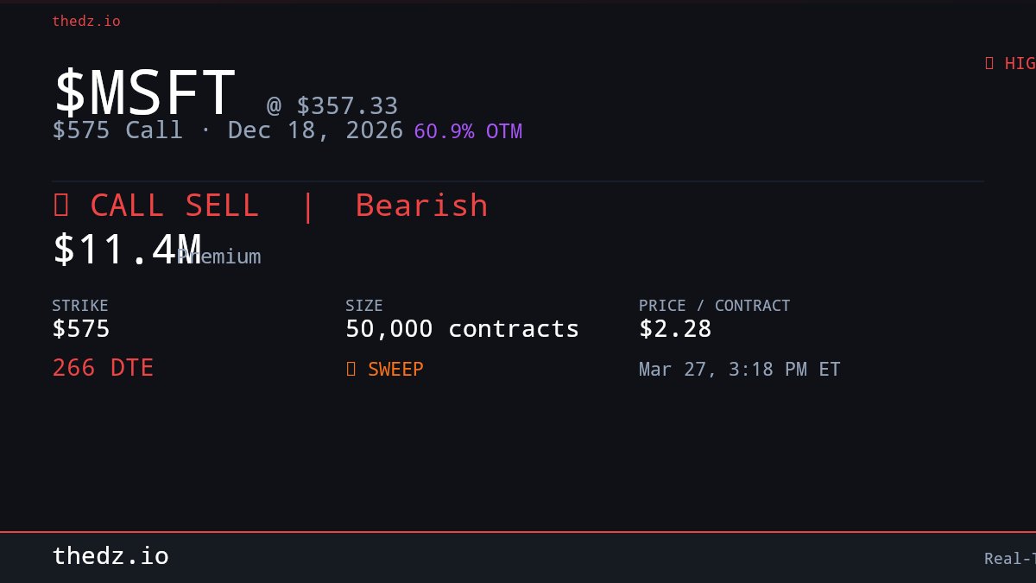Click the Mar 27, 3:18 PM ET timestamp
The height and width of the screenshot is (583, 1036).
[739, 370]
